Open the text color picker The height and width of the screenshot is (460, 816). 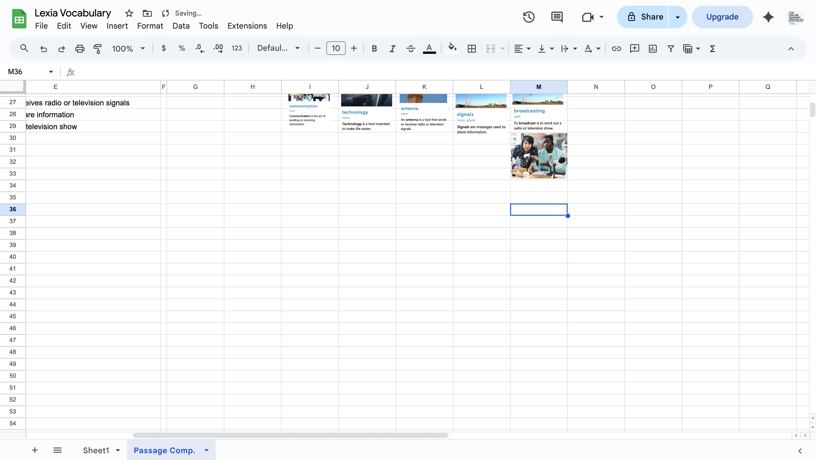click(x=429, y=48)
